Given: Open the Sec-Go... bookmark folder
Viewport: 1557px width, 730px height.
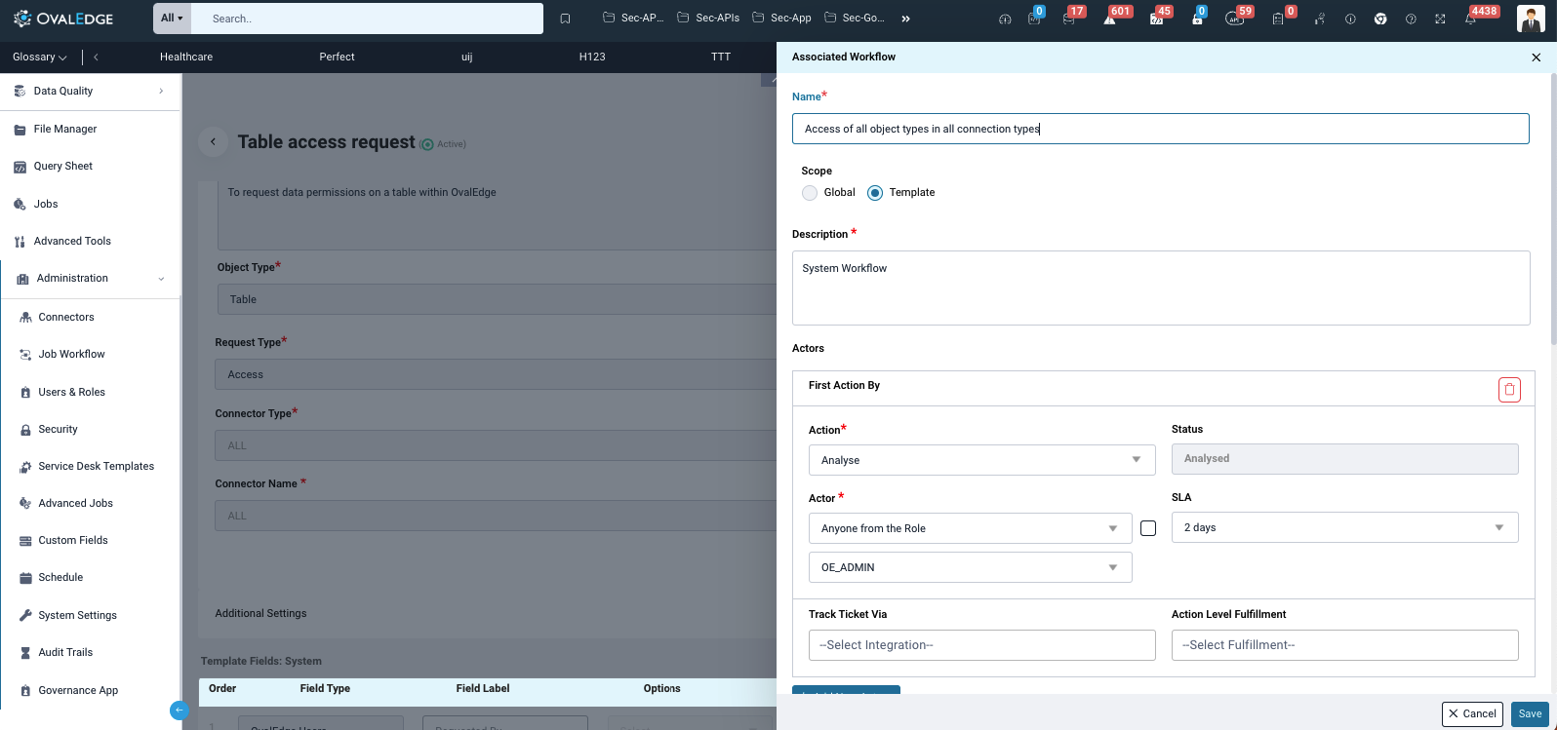Looking at the screenshot, I should 855,18.
